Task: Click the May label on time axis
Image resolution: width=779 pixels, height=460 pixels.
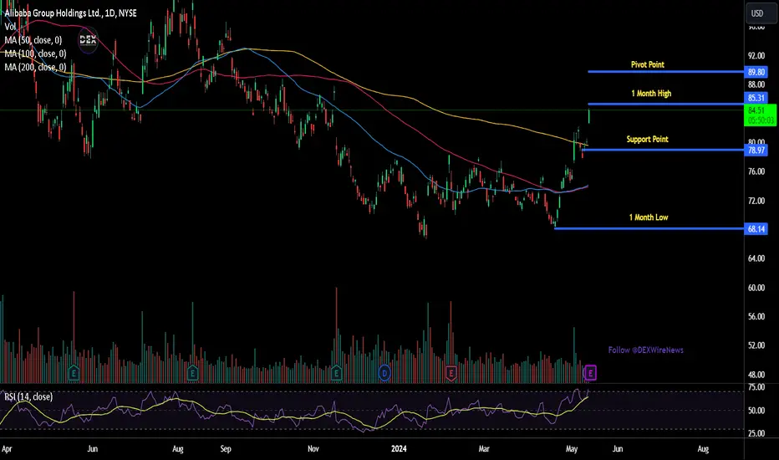Action: (x=572, y=449)
